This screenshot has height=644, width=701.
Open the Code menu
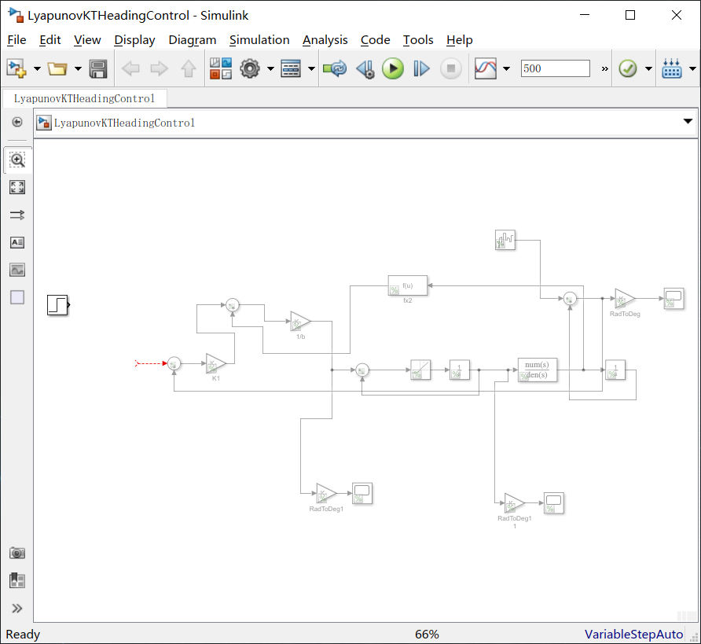point(376,40)
